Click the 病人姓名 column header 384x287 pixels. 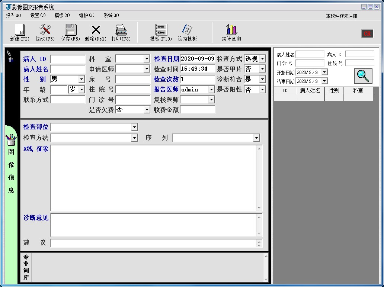(310, 91)
